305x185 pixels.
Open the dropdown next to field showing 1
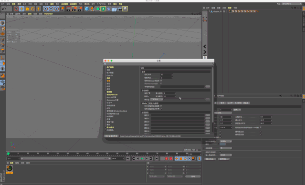pyautogui.click(x=237, y=110)
